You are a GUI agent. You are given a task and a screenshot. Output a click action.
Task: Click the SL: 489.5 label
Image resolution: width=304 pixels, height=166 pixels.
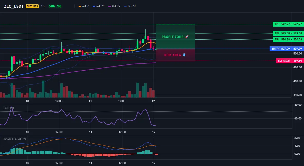[x=284, y=61]
